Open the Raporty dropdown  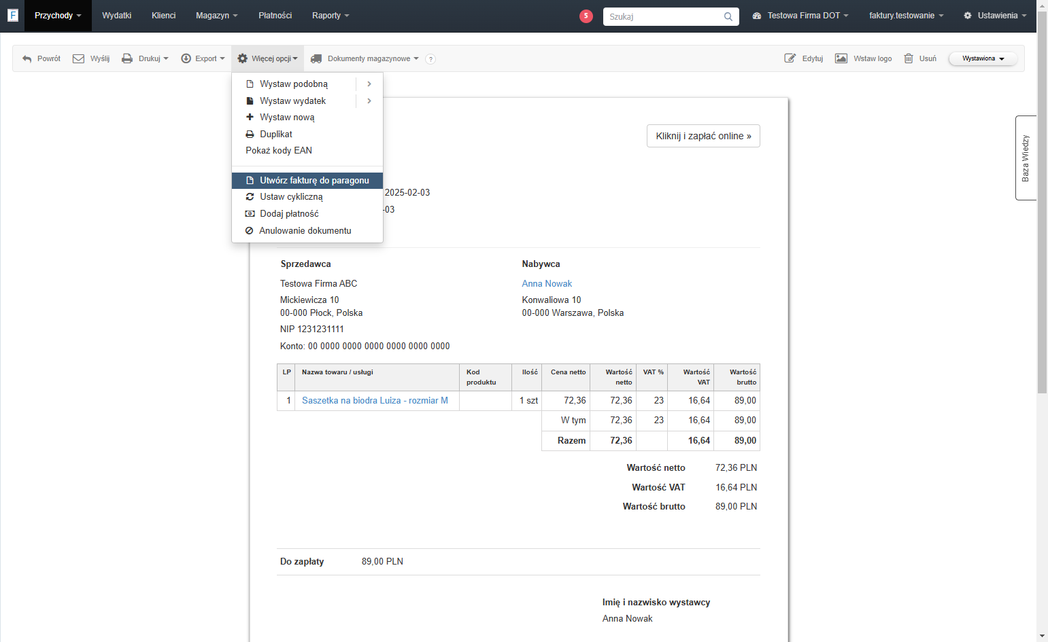pos(331,16)
